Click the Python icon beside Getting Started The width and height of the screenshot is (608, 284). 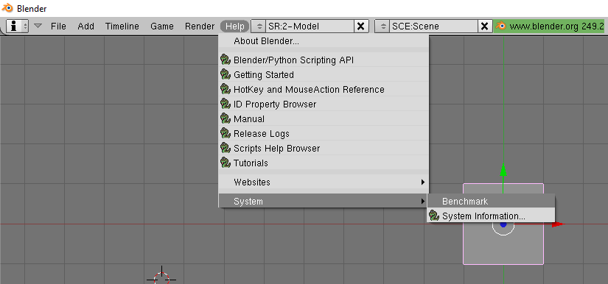coord(226,74)
